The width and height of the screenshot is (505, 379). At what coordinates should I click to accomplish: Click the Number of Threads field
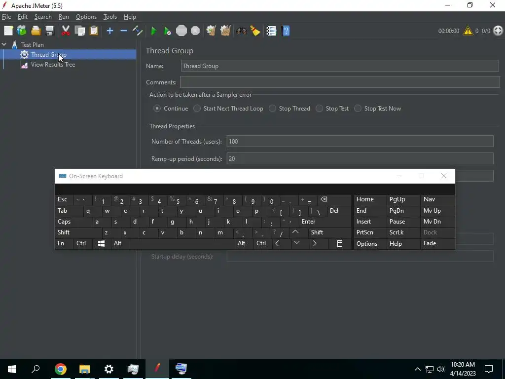tap(360, 142)
